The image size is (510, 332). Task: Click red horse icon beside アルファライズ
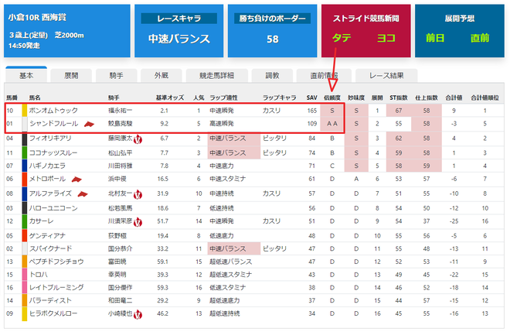[x=83, y=194]
